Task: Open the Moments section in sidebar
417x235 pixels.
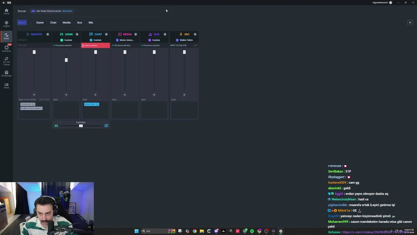Action: (6, 49)
